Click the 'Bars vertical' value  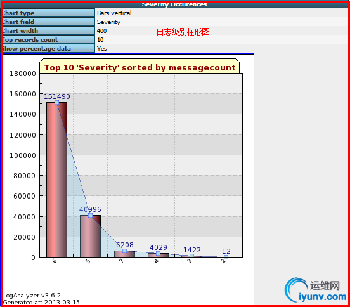click(114, 13)
